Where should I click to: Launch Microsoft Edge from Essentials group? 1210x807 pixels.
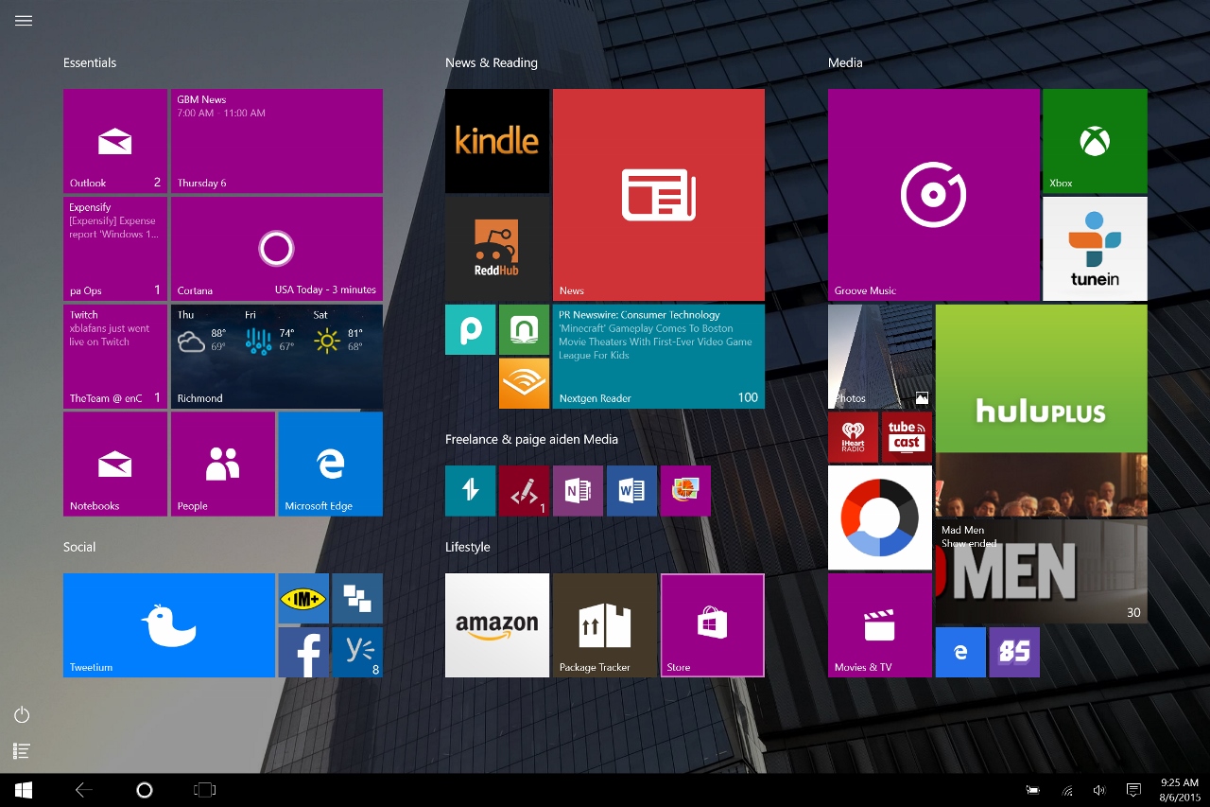click(331, 464)
